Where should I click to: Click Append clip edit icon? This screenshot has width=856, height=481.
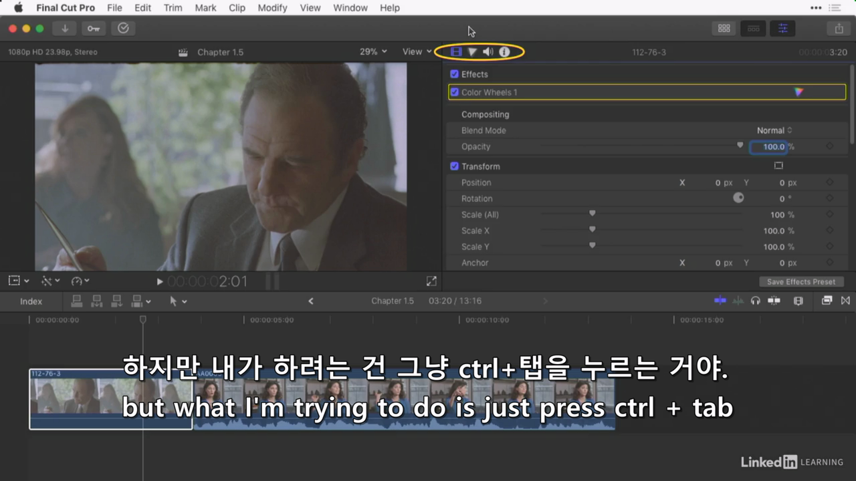tap(116, 301)
